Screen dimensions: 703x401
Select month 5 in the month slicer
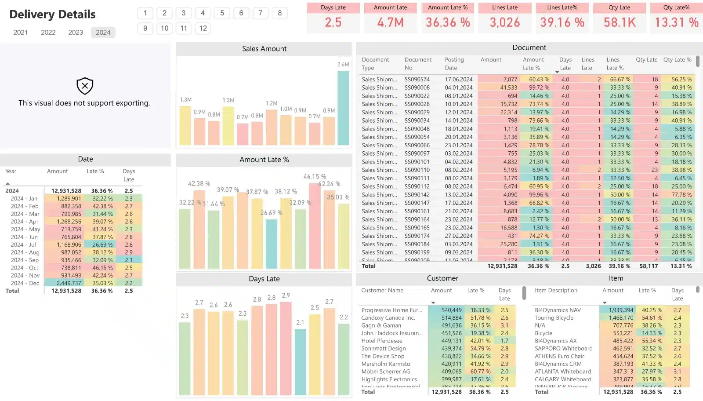[x=222, y=13]
